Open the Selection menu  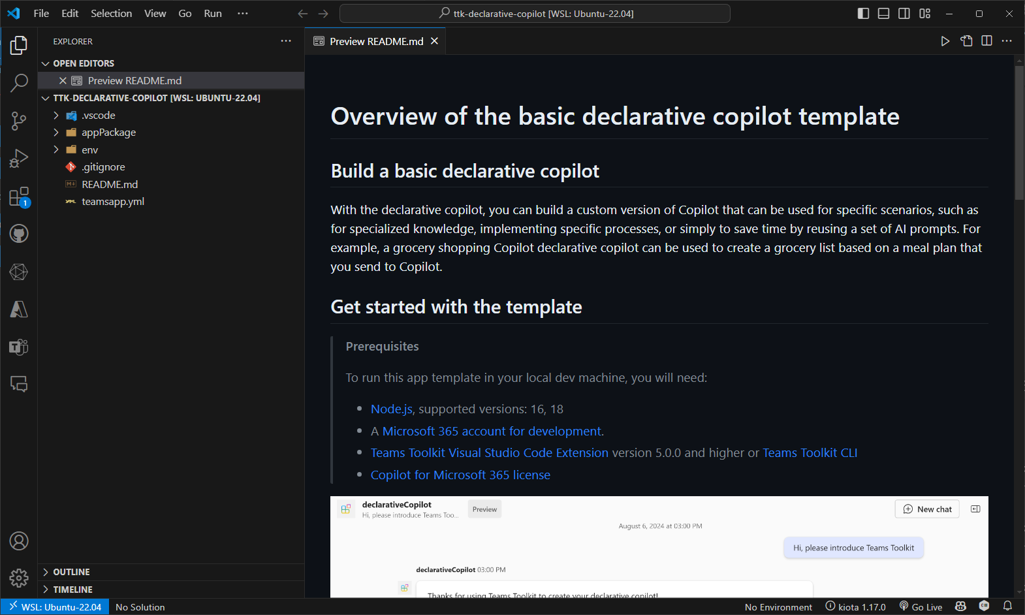coord(111,13)
